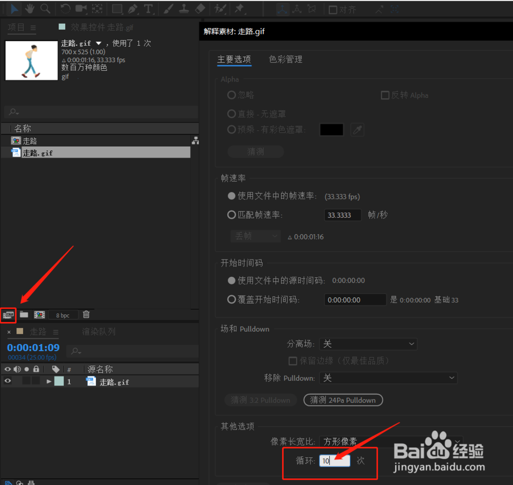This screenshot has height=485, width=513.
Task: Pick the Brush tool from the toolbar
Action: (169, 8)
